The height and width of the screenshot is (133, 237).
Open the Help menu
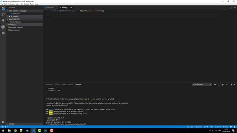[x=37, y=4]
